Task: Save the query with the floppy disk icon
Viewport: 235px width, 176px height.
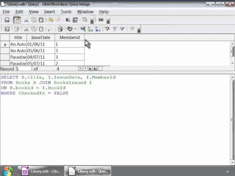Action: point(7,20)
